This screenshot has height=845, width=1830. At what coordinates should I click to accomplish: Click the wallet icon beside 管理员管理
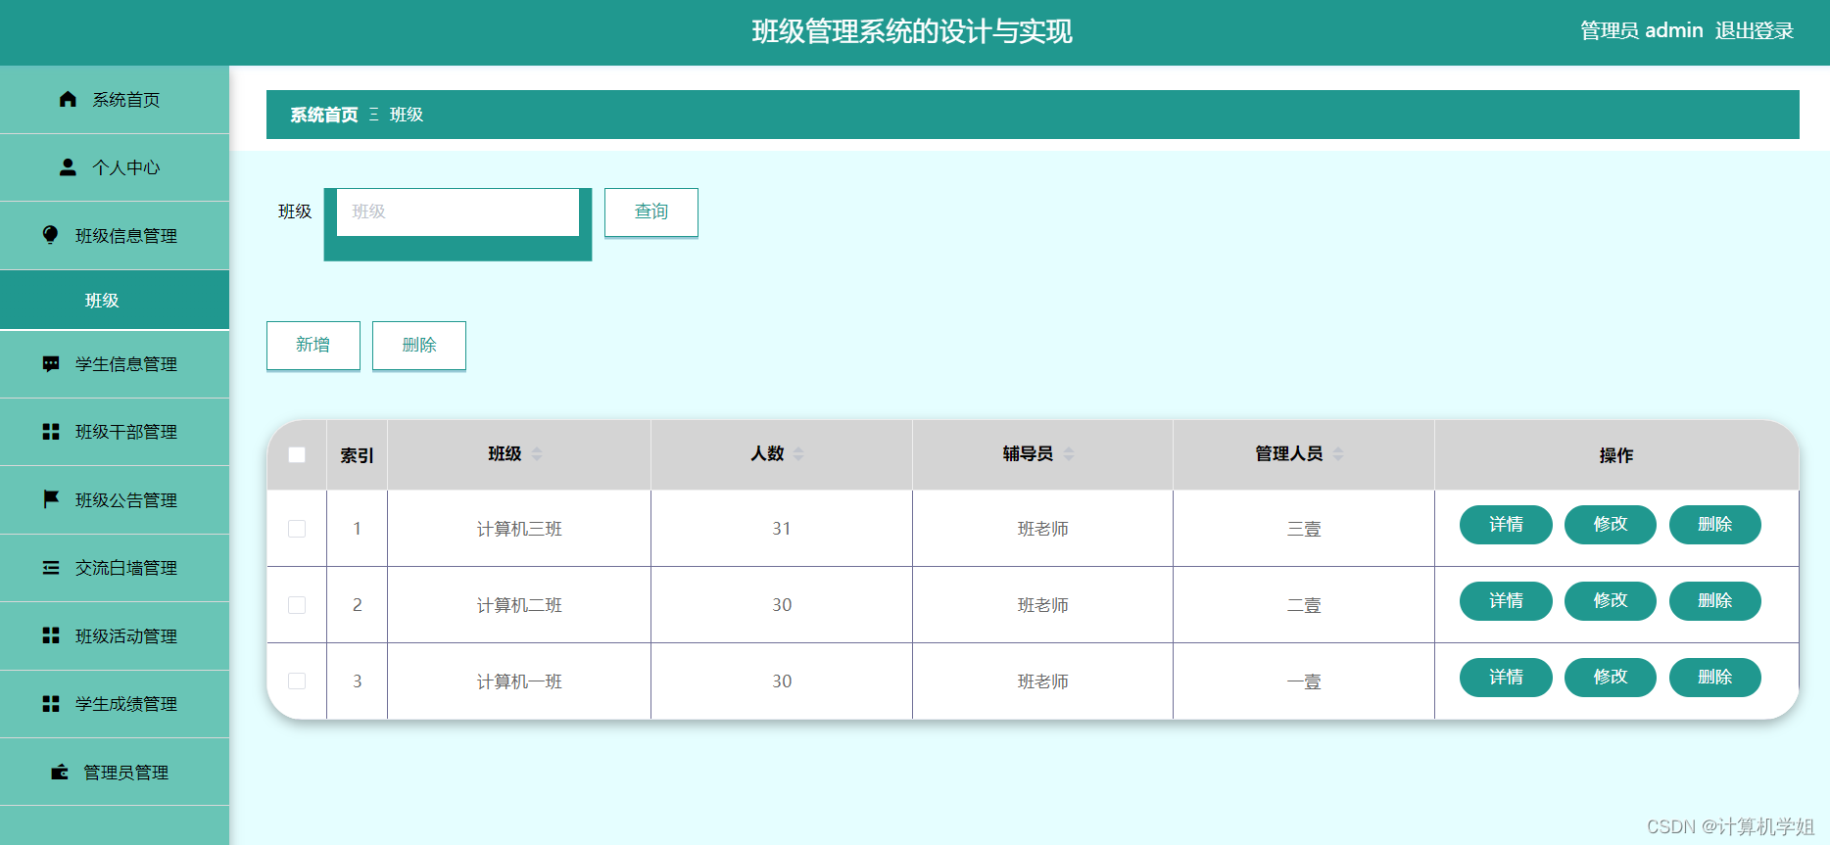[x=60, y=772]
